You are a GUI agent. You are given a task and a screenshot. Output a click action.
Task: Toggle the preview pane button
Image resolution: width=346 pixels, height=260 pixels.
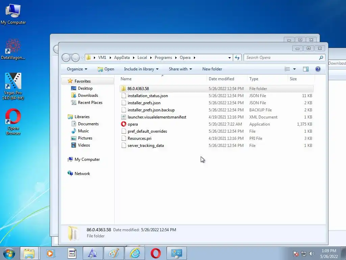click(305, 69)
